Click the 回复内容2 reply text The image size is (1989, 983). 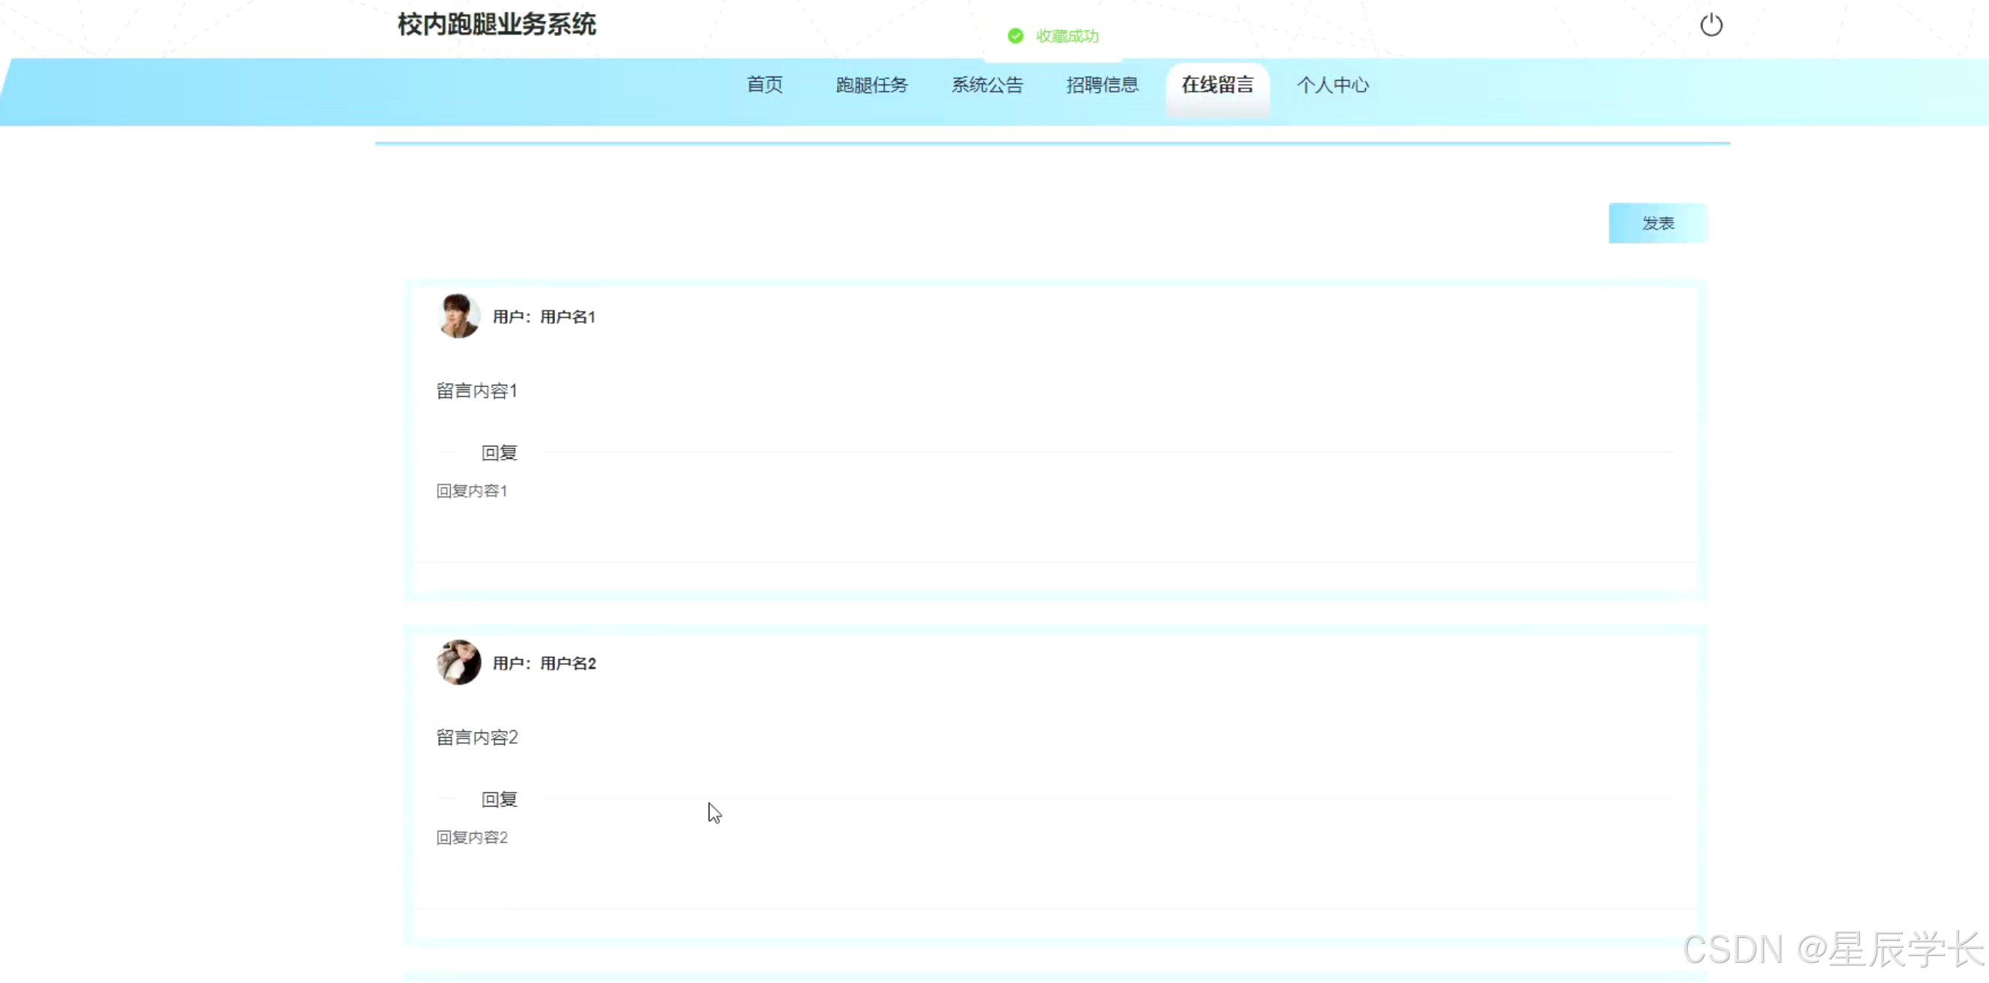coord(471,836)
